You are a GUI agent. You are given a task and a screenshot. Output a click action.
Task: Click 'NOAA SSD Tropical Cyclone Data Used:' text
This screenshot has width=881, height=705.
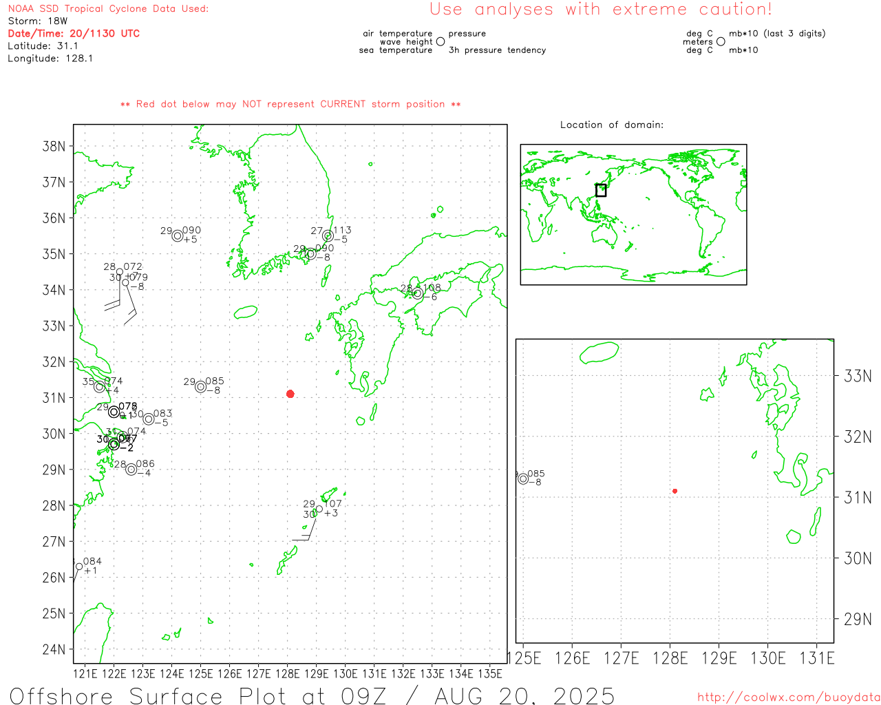108,9
